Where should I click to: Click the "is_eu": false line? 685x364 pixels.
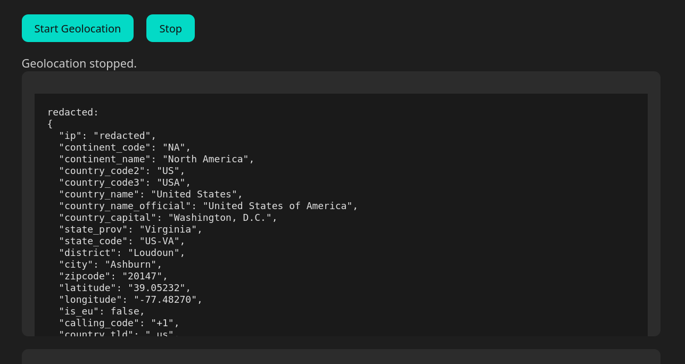102,311
